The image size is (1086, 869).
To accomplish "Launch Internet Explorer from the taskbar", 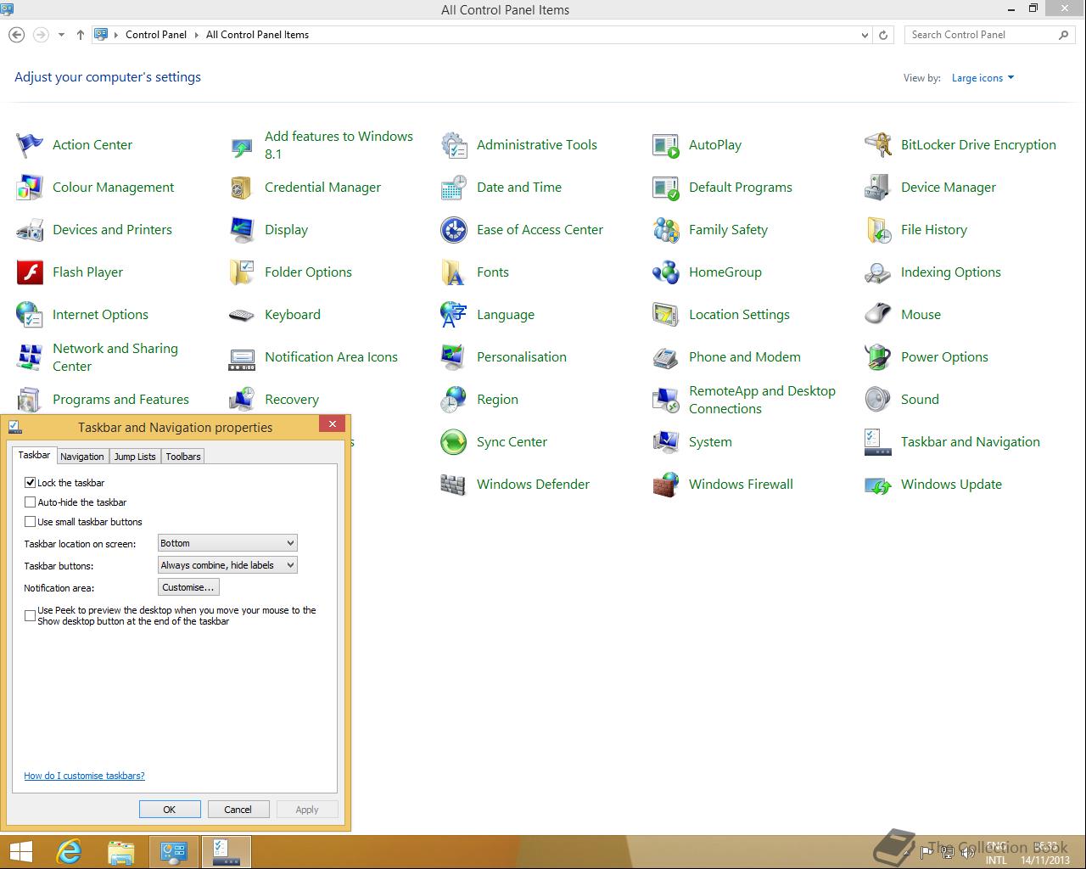I will pyautogui.click(x=69, y=852).
